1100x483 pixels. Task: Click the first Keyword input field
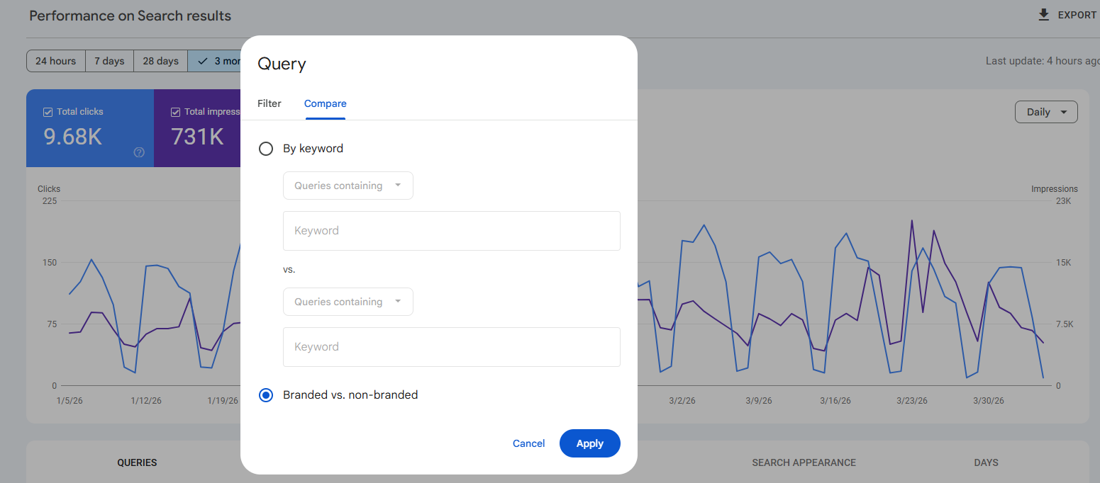click(452, 231)
